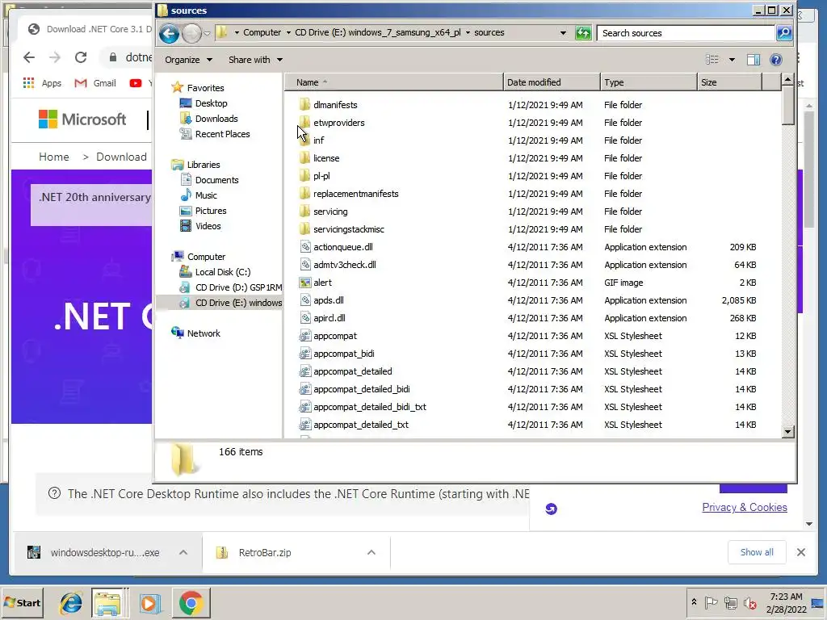Open the Organize dropdown menu

click(x=188, y=60)
